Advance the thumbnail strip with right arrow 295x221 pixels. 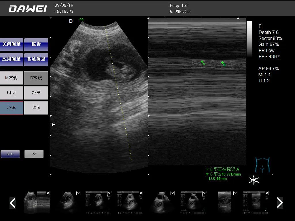click(x=280, y=203)
